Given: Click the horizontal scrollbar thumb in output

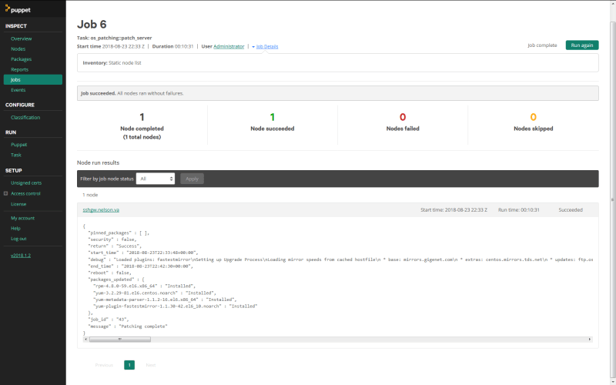Looking at the screenshot, I should 120,339.
